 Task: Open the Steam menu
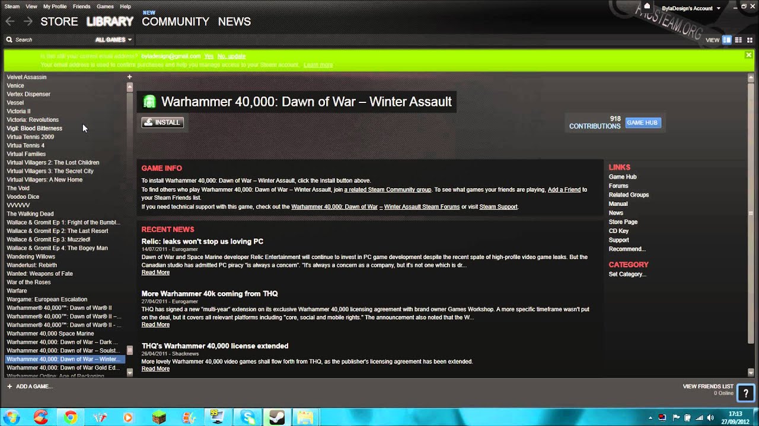coord(12,7)
